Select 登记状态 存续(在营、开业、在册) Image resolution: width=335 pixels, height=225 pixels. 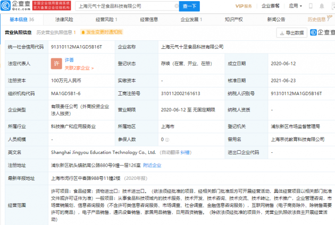click(x=186, y=64)
